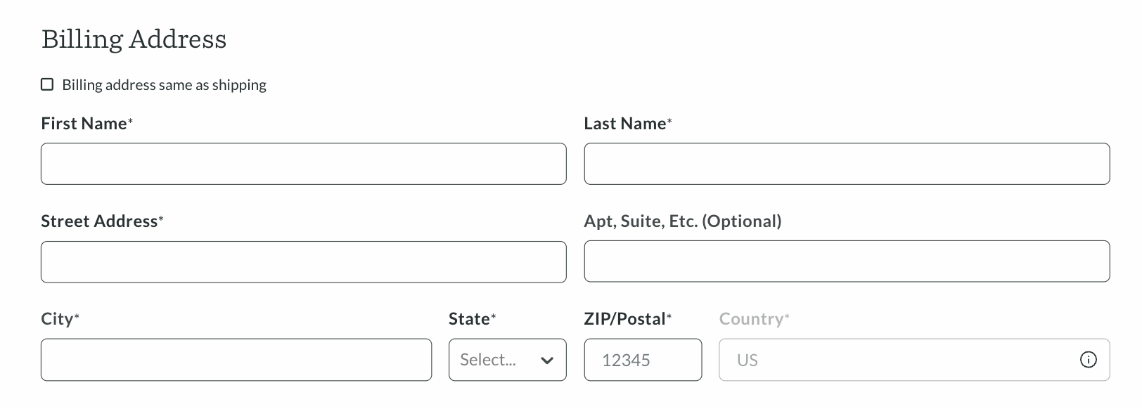The image size is (1142, 409).
Task: Click the Billing Address heading
Action: (134, 39)
